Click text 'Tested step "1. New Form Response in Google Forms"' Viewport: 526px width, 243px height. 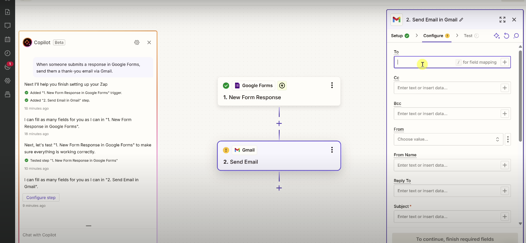tap(74, 160)
